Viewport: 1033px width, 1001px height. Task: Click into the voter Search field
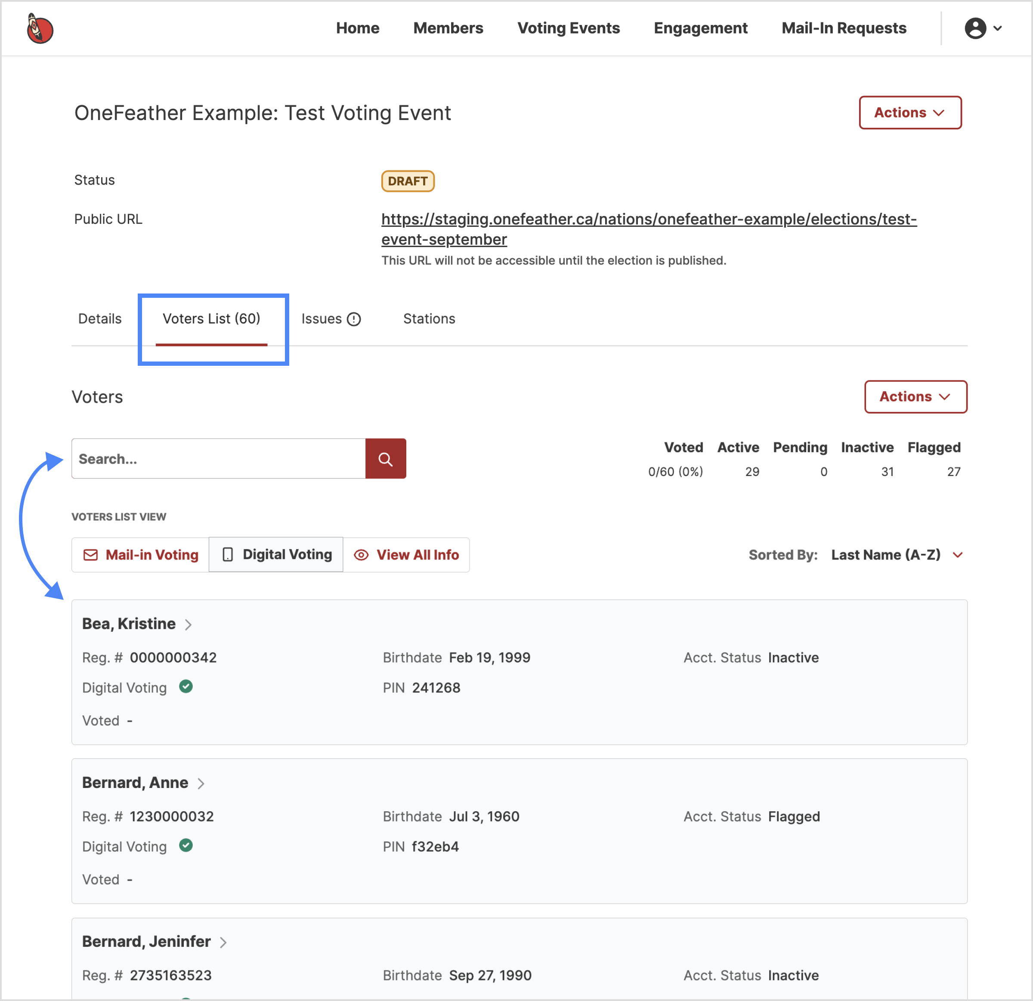(219, 459)
